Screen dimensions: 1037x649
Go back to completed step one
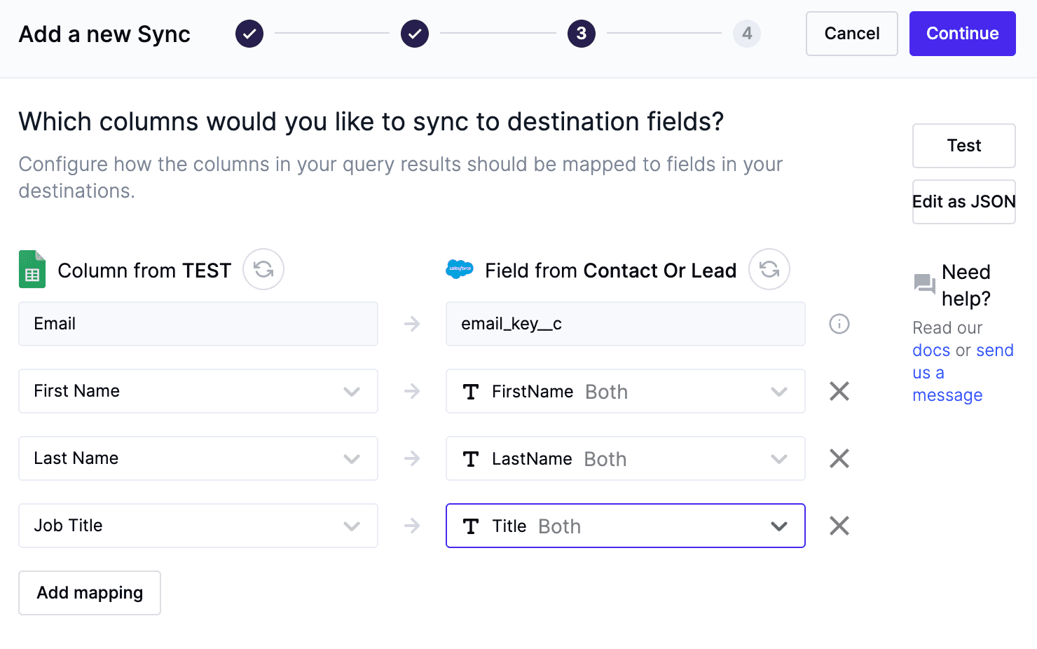tap(249, 34)
